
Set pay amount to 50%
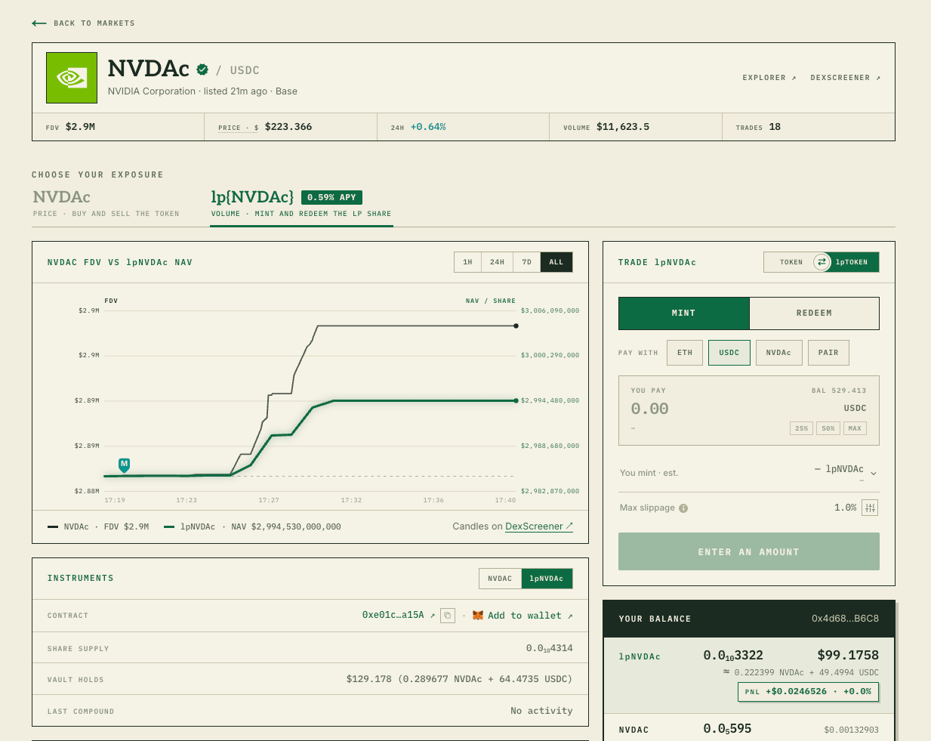tap(828, 428)
